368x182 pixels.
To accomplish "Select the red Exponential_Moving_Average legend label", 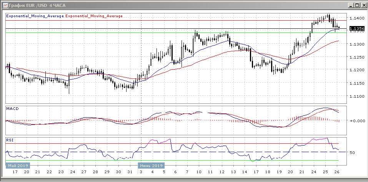I will [x=95, y=16].
